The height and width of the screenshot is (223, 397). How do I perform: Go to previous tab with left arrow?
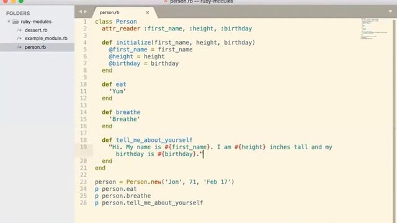click(x=81, y=12)
